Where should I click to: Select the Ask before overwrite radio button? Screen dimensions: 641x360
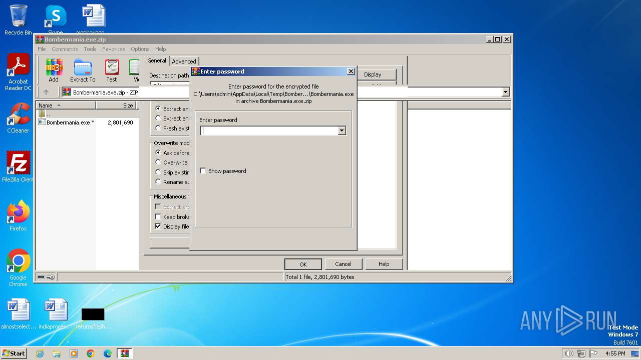tap(158, 152)
